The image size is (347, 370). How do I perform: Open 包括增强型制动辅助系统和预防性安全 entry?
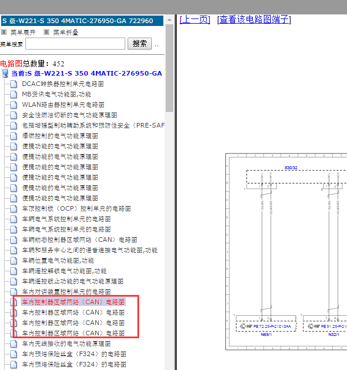93,125
